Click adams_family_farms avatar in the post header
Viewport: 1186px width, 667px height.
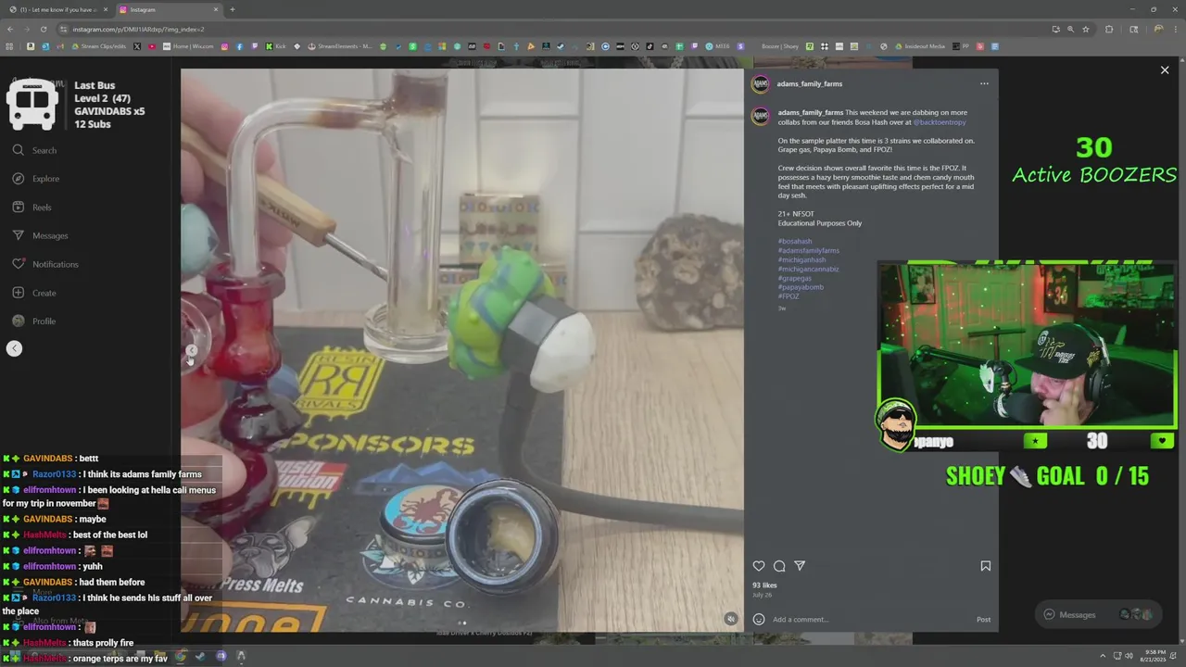pos(760,83)
